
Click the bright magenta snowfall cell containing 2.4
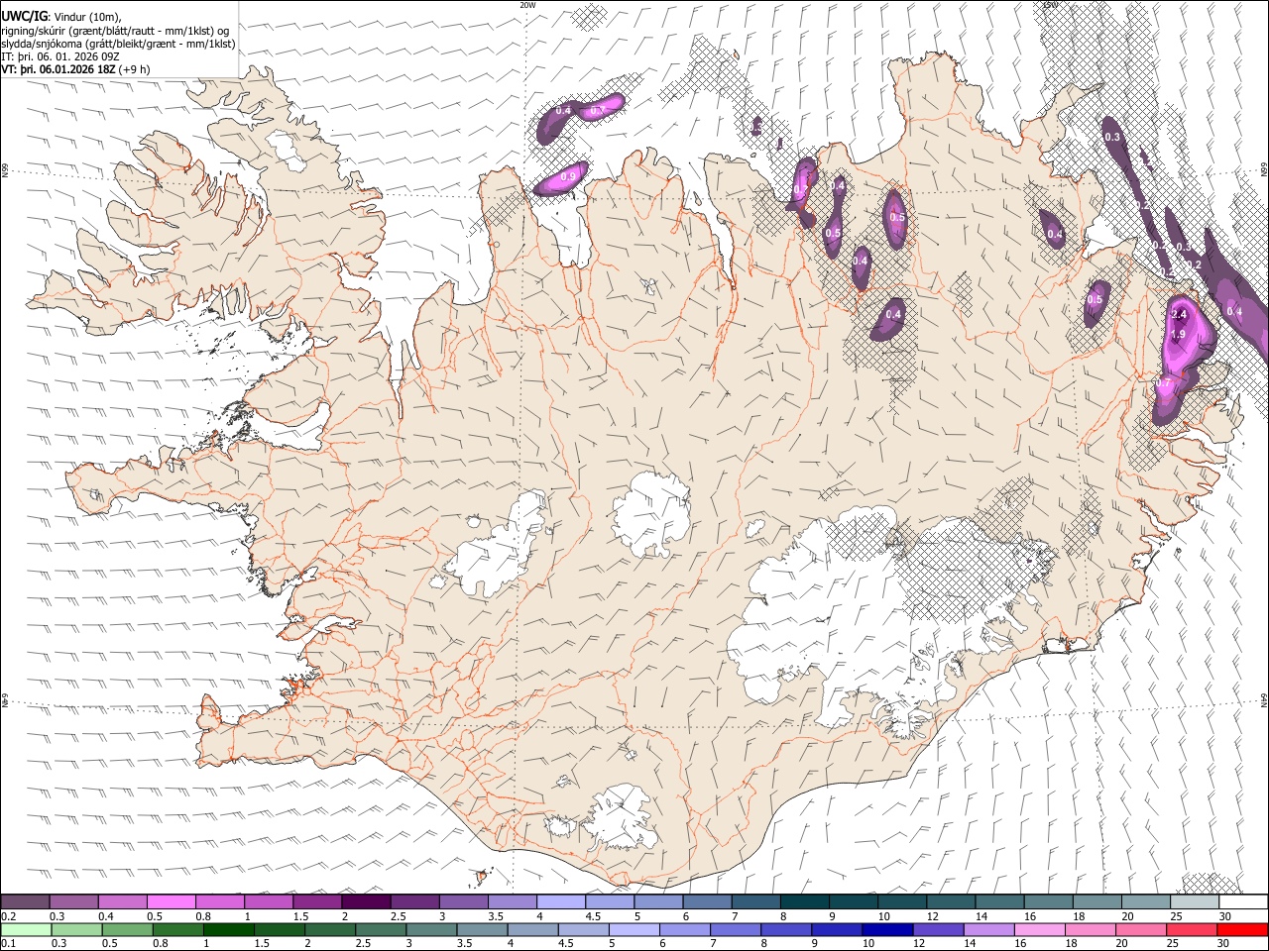[1185, 337]
